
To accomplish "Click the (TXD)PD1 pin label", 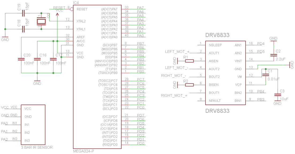I will pos(110,140).
